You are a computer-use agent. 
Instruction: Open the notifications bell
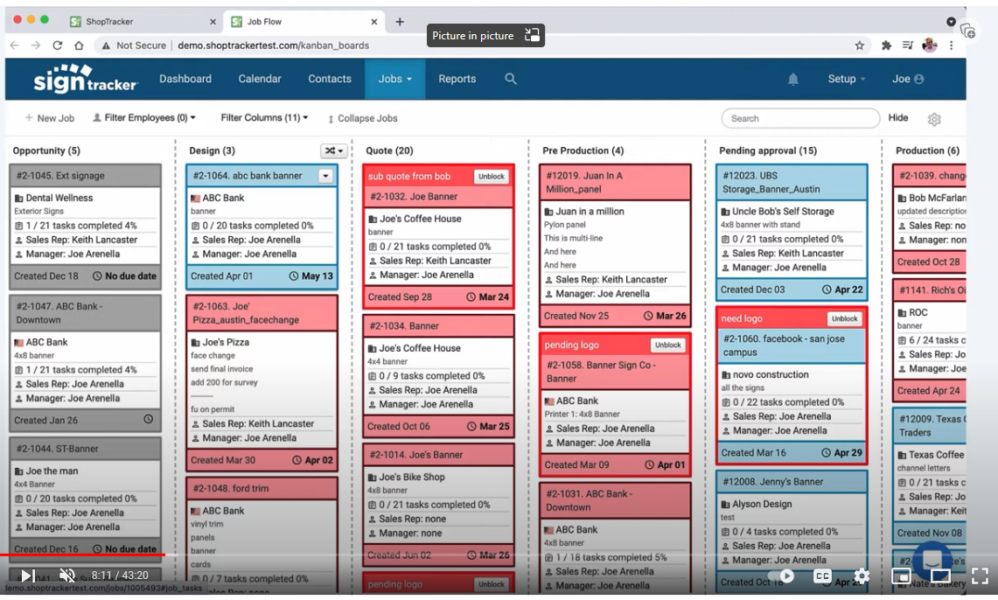[x=793, y=79]
